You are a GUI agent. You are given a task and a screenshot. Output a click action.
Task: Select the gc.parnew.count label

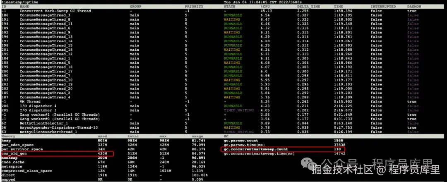coord(241,140)
